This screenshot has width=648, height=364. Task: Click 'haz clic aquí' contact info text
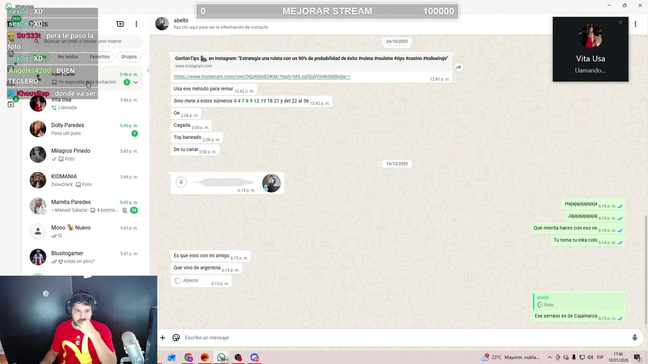221,27
